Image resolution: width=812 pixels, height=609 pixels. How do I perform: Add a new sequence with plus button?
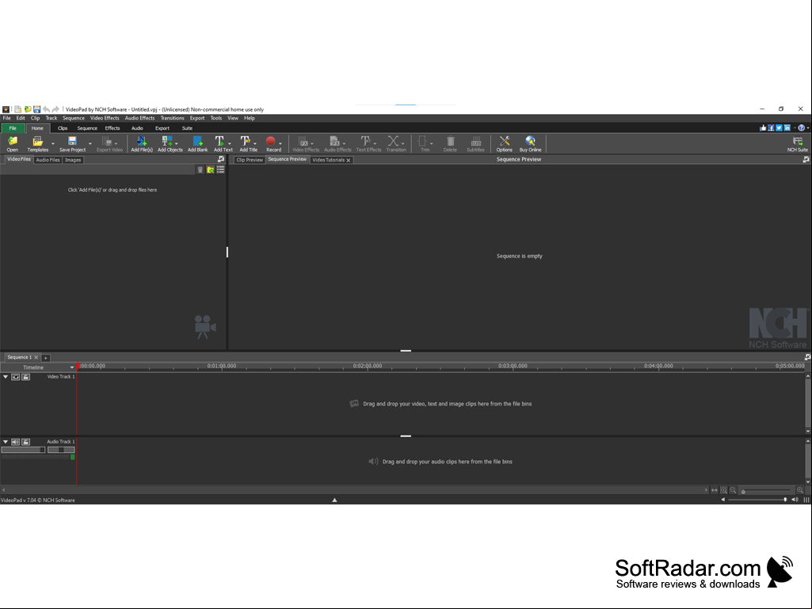[46, 358]
